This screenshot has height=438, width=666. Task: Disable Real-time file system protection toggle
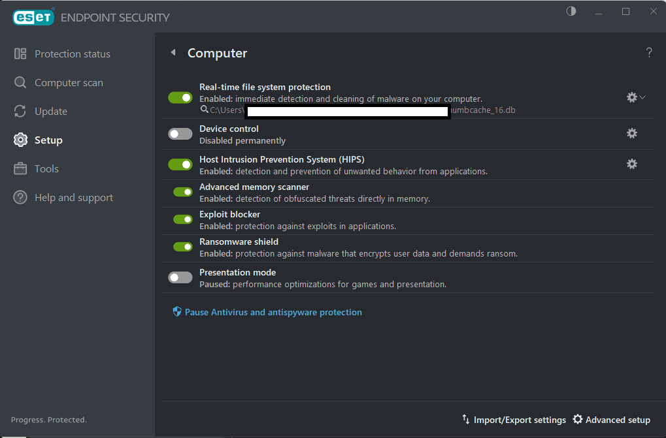click(x=180, y=98)
